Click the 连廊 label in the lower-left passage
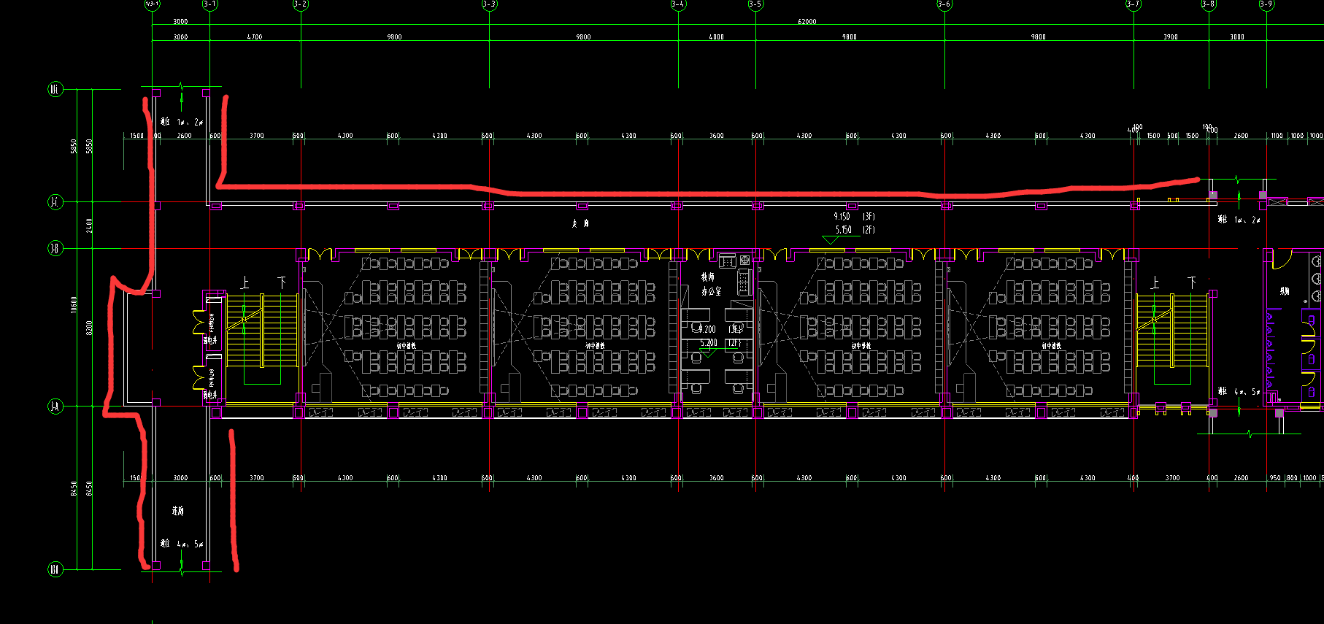 point(178,511)
